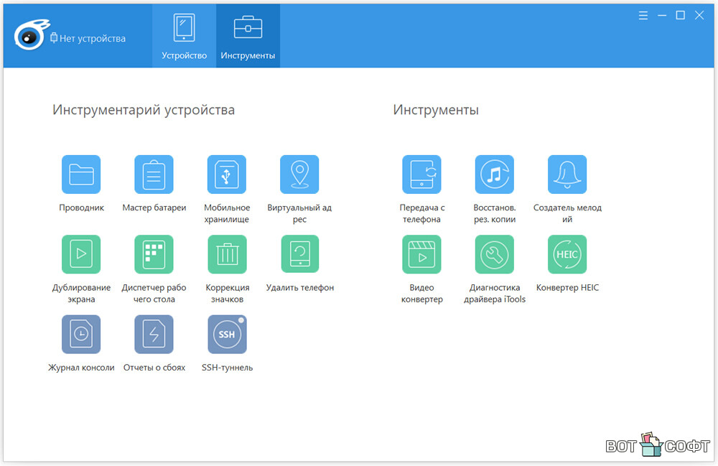Open the Конвертер HEIC tool
The height and width of the screenshot is (466, 718).
coord(567,254)
